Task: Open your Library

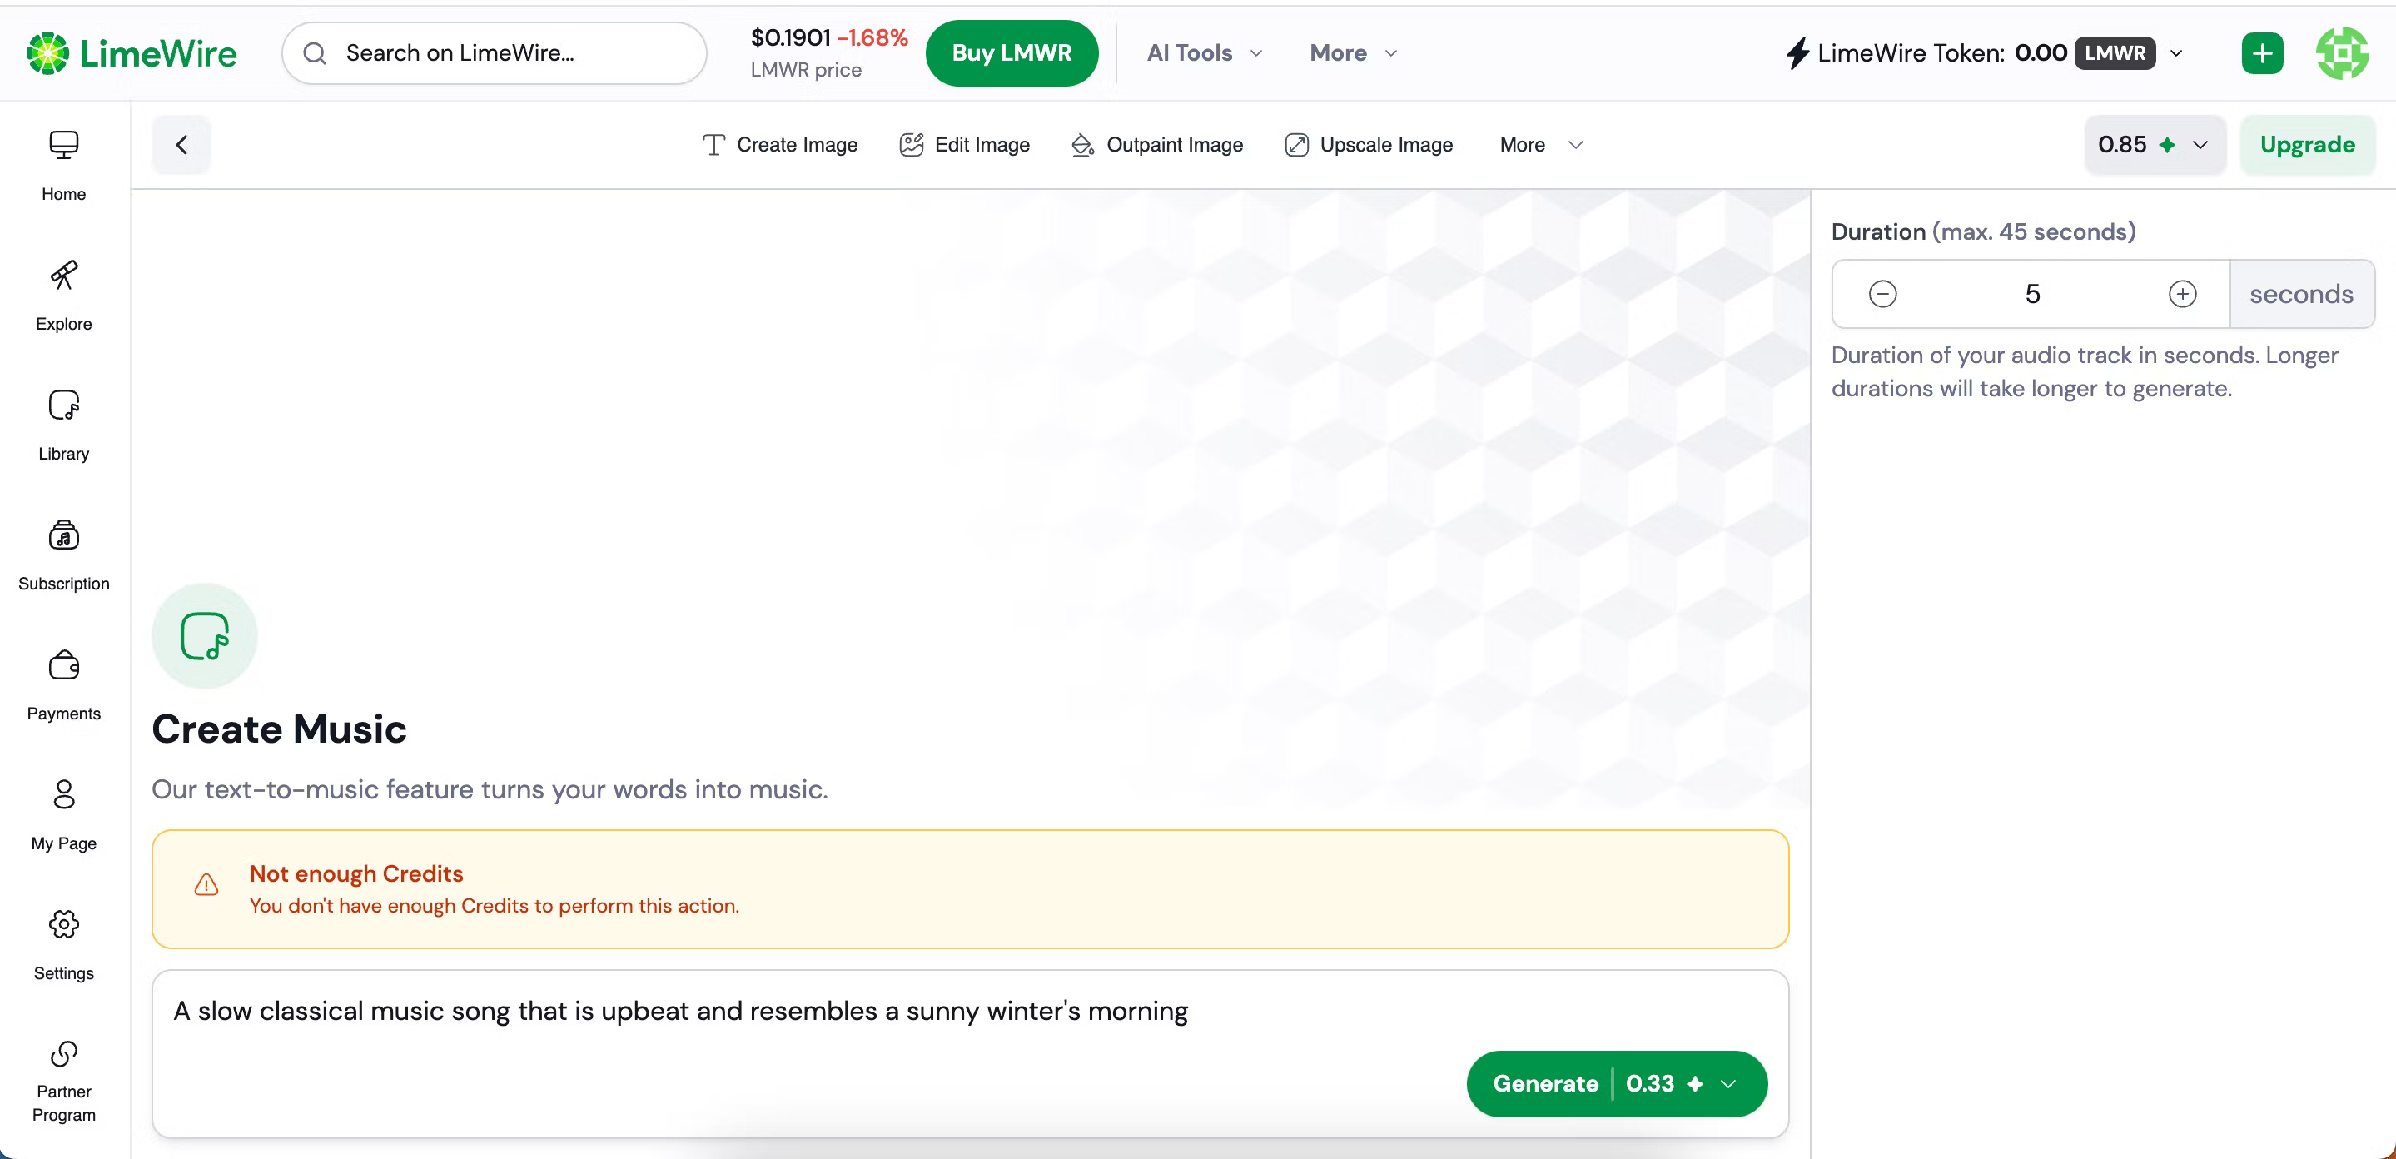Action: click(63, 424)
